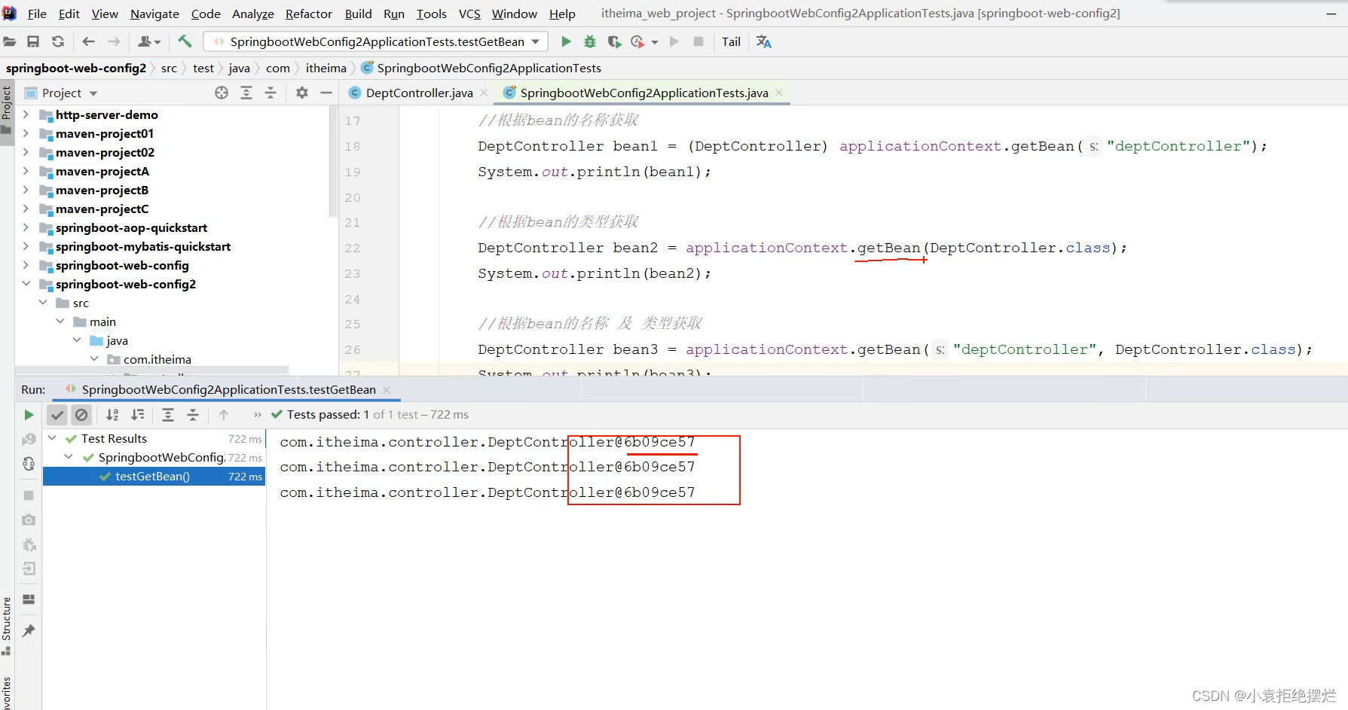Open the Help menu

coord(562,14)
